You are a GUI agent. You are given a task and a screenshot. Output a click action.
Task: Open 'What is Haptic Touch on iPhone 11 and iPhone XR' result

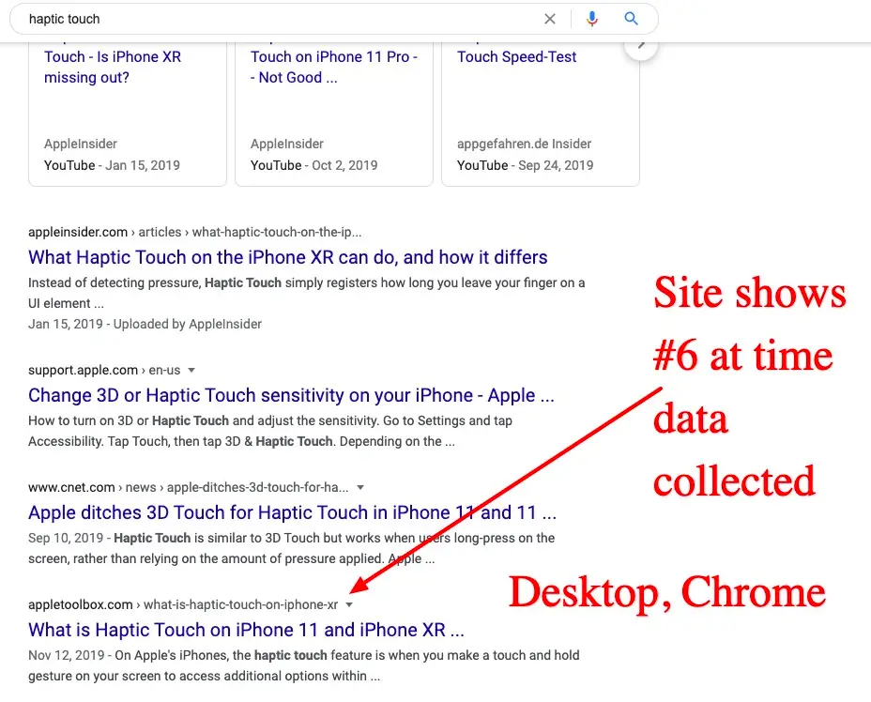tap(246, 630)
